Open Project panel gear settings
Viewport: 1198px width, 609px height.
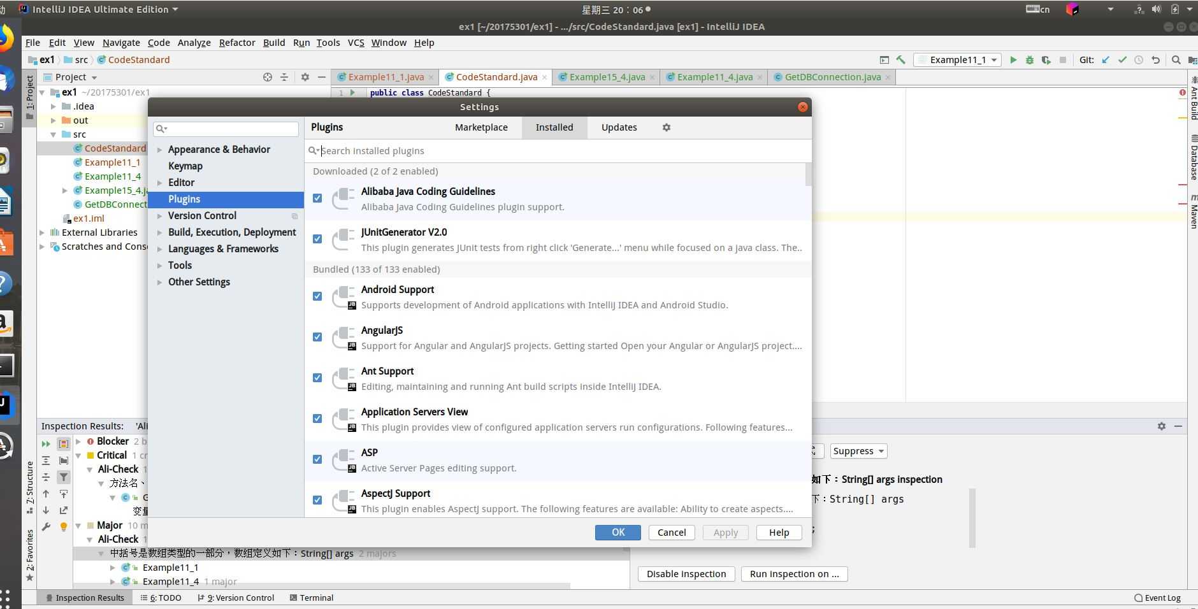click(x=305, y=77)
